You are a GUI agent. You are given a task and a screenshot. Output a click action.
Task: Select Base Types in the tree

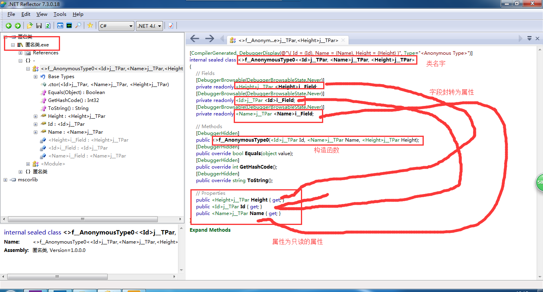tap(61, 77)
